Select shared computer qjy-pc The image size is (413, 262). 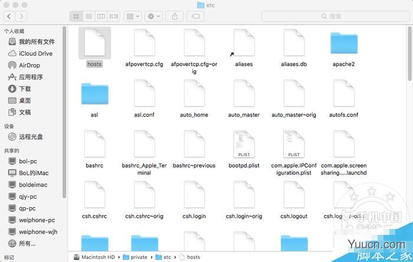tap(22, 197)
